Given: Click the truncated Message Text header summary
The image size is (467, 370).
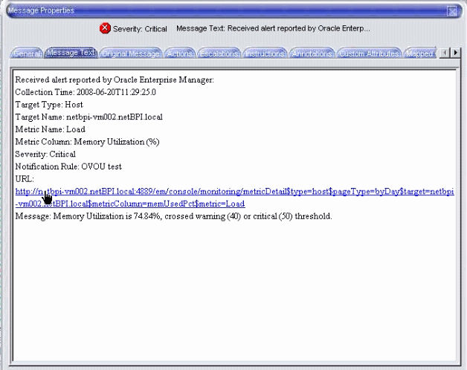Looking at the screenshot, I should [273, 28].
